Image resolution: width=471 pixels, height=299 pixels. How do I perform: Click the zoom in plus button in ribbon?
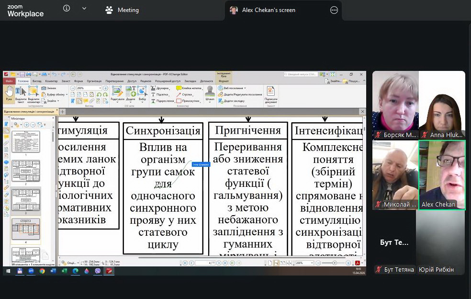pyautogui.click(x=105, y=88)
